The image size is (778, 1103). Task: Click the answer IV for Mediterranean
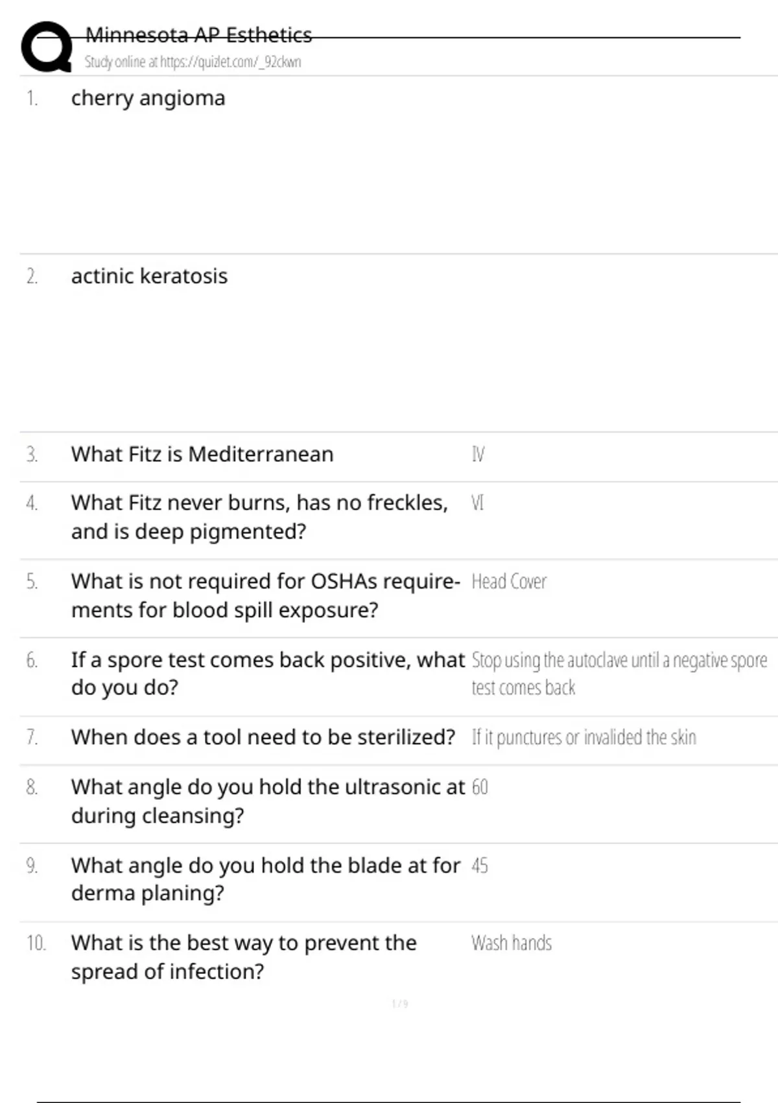tap(478, 454)
